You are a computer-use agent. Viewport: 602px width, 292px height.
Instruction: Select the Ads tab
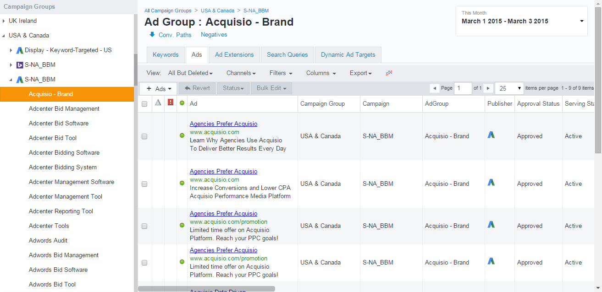click(197, 55)
